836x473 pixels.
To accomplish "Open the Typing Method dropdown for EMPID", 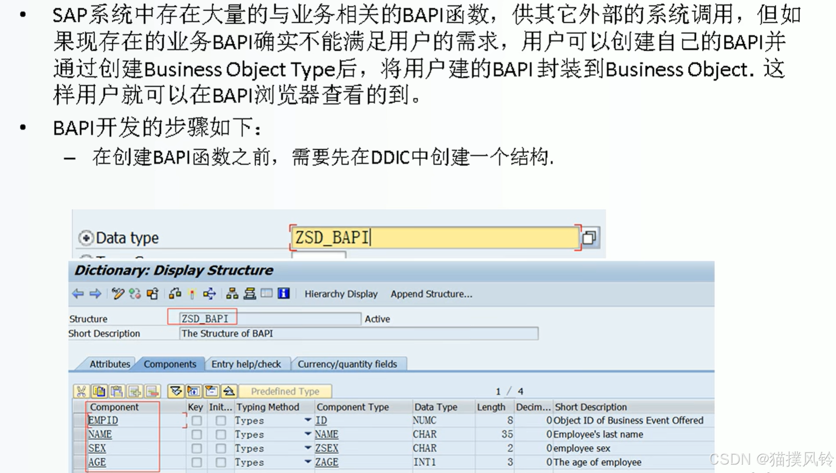I will coord(308,420).
